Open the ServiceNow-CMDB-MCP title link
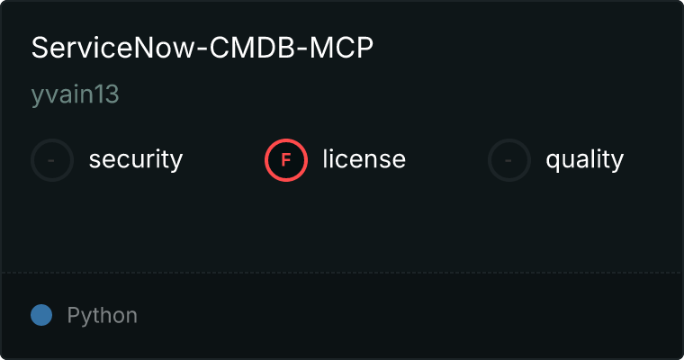This screenshot has width=684, height=360. point(202,48)
